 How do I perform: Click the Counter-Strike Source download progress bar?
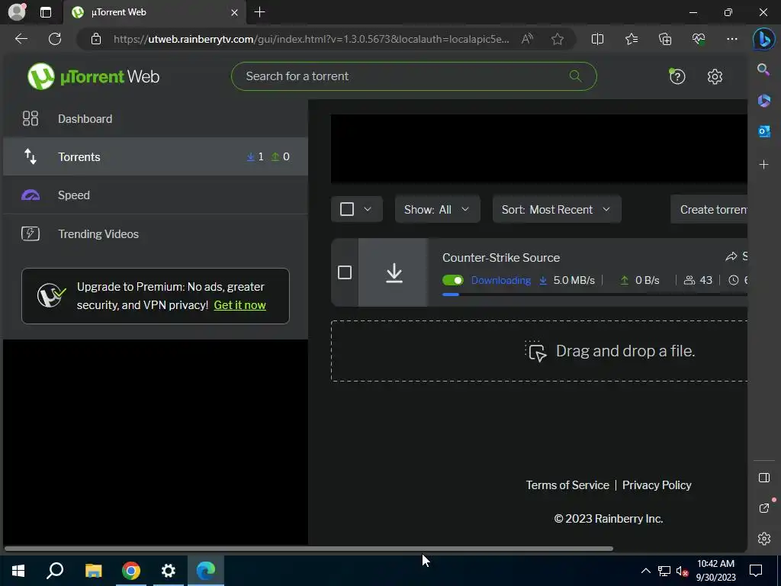594,295
